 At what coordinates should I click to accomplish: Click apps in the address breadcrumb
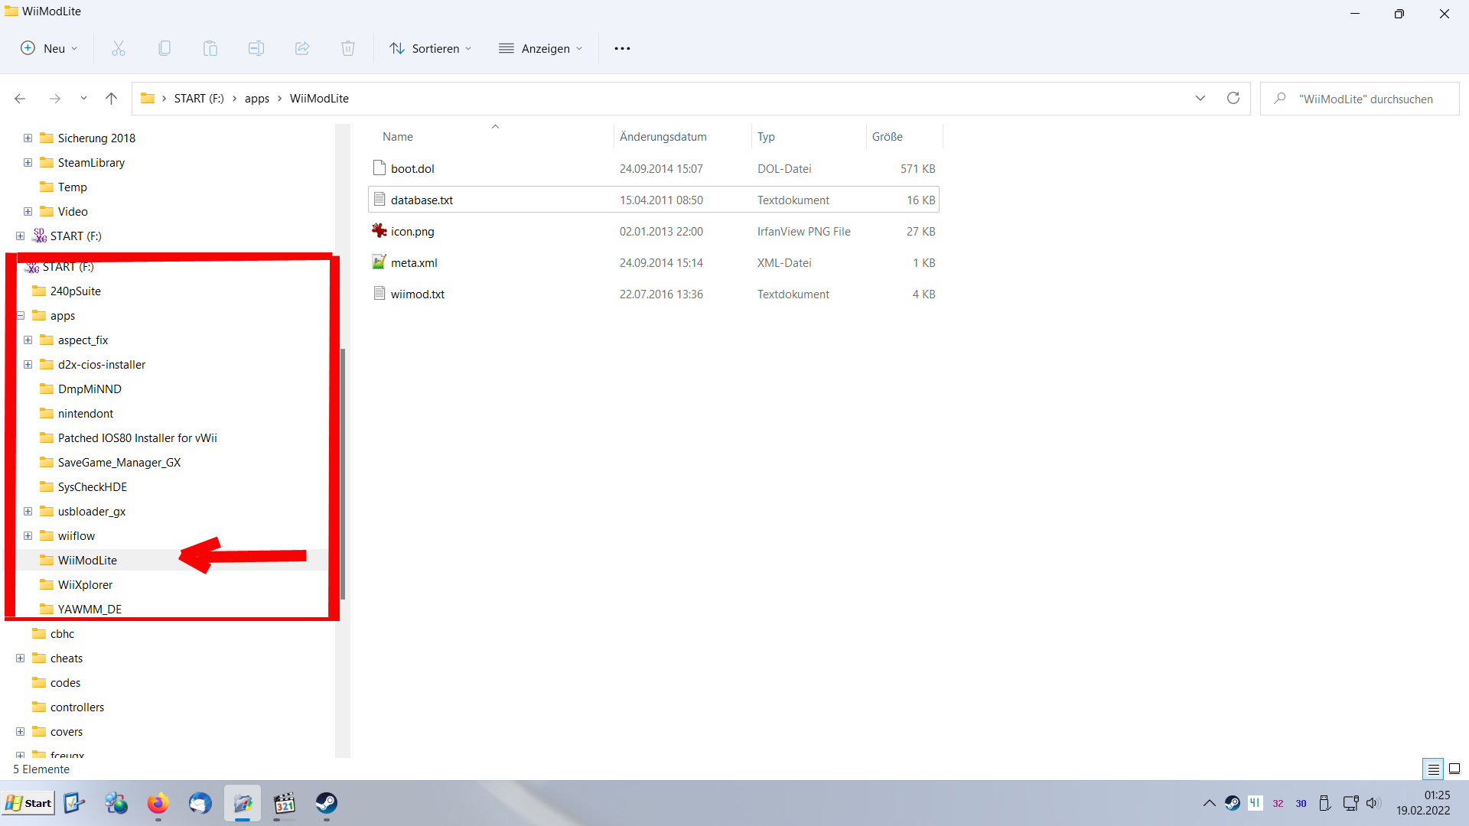[257, 99]
